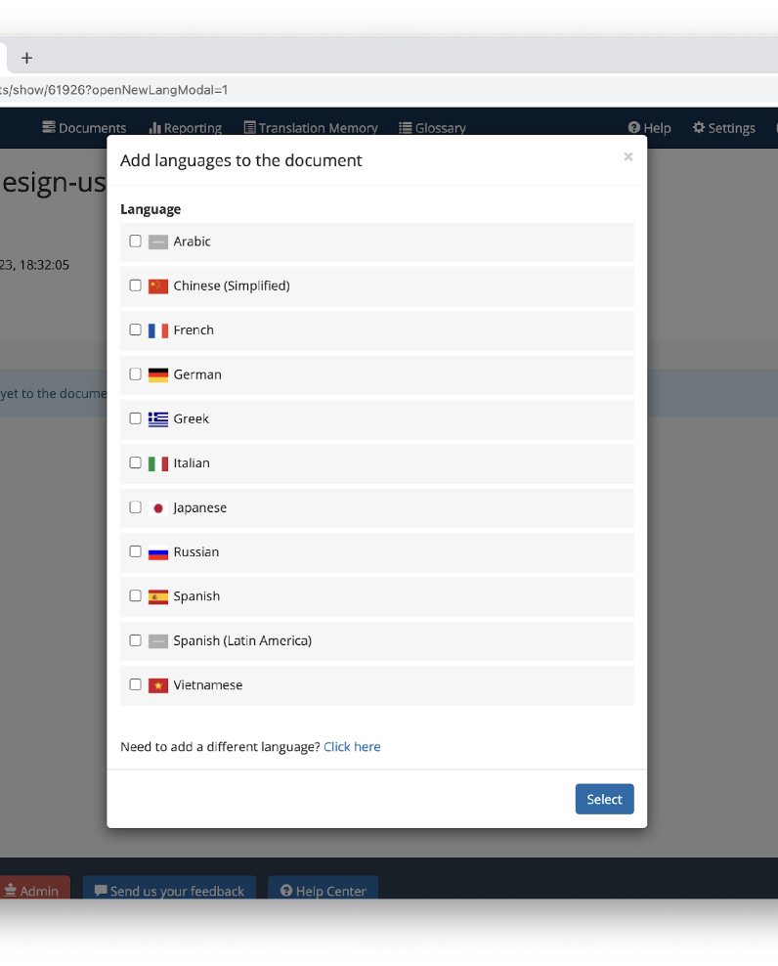The image size is (778, 966).
Task: Check the Spanish language checkbox
Action: (x=136, y=595)
